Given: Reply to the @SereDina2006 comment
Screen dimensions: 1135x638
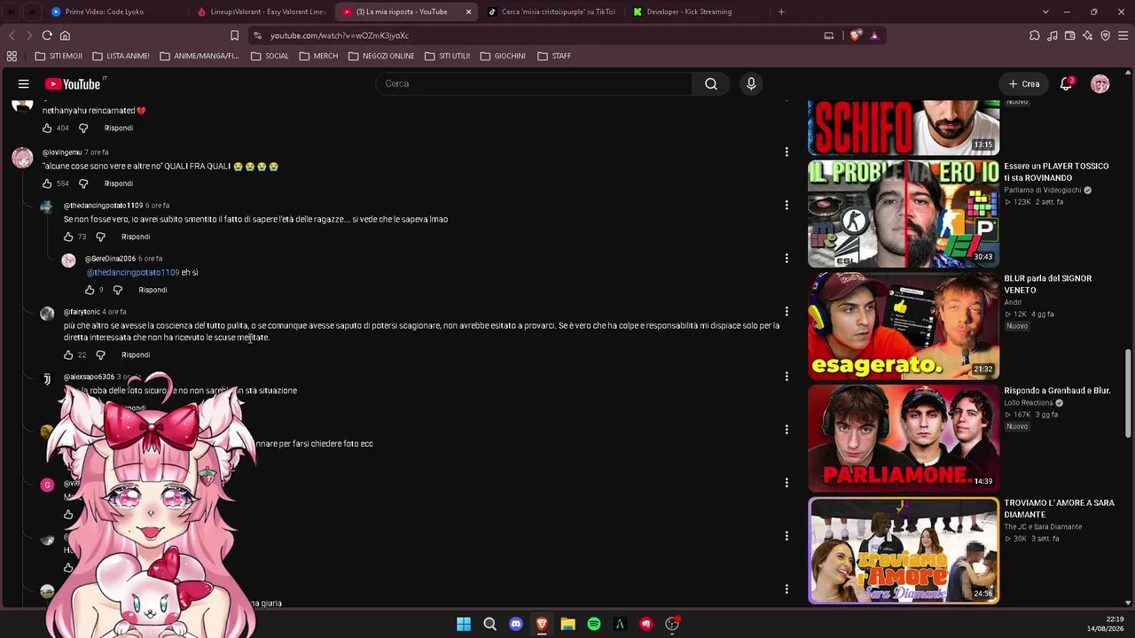Looking at the screenshot, I should point(153,290).
